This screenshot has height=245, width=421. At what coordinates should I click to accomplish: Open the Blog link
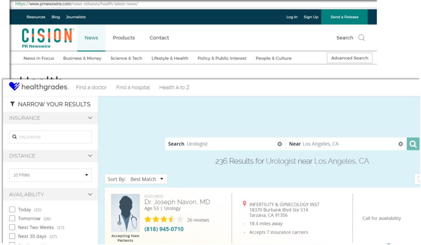[x=56, y=17]
